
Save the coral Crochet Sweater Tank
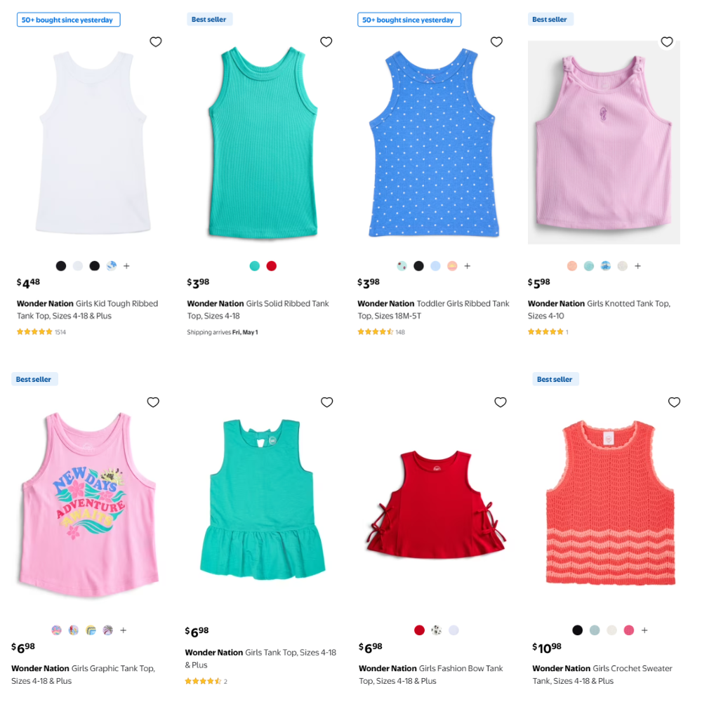674,402
